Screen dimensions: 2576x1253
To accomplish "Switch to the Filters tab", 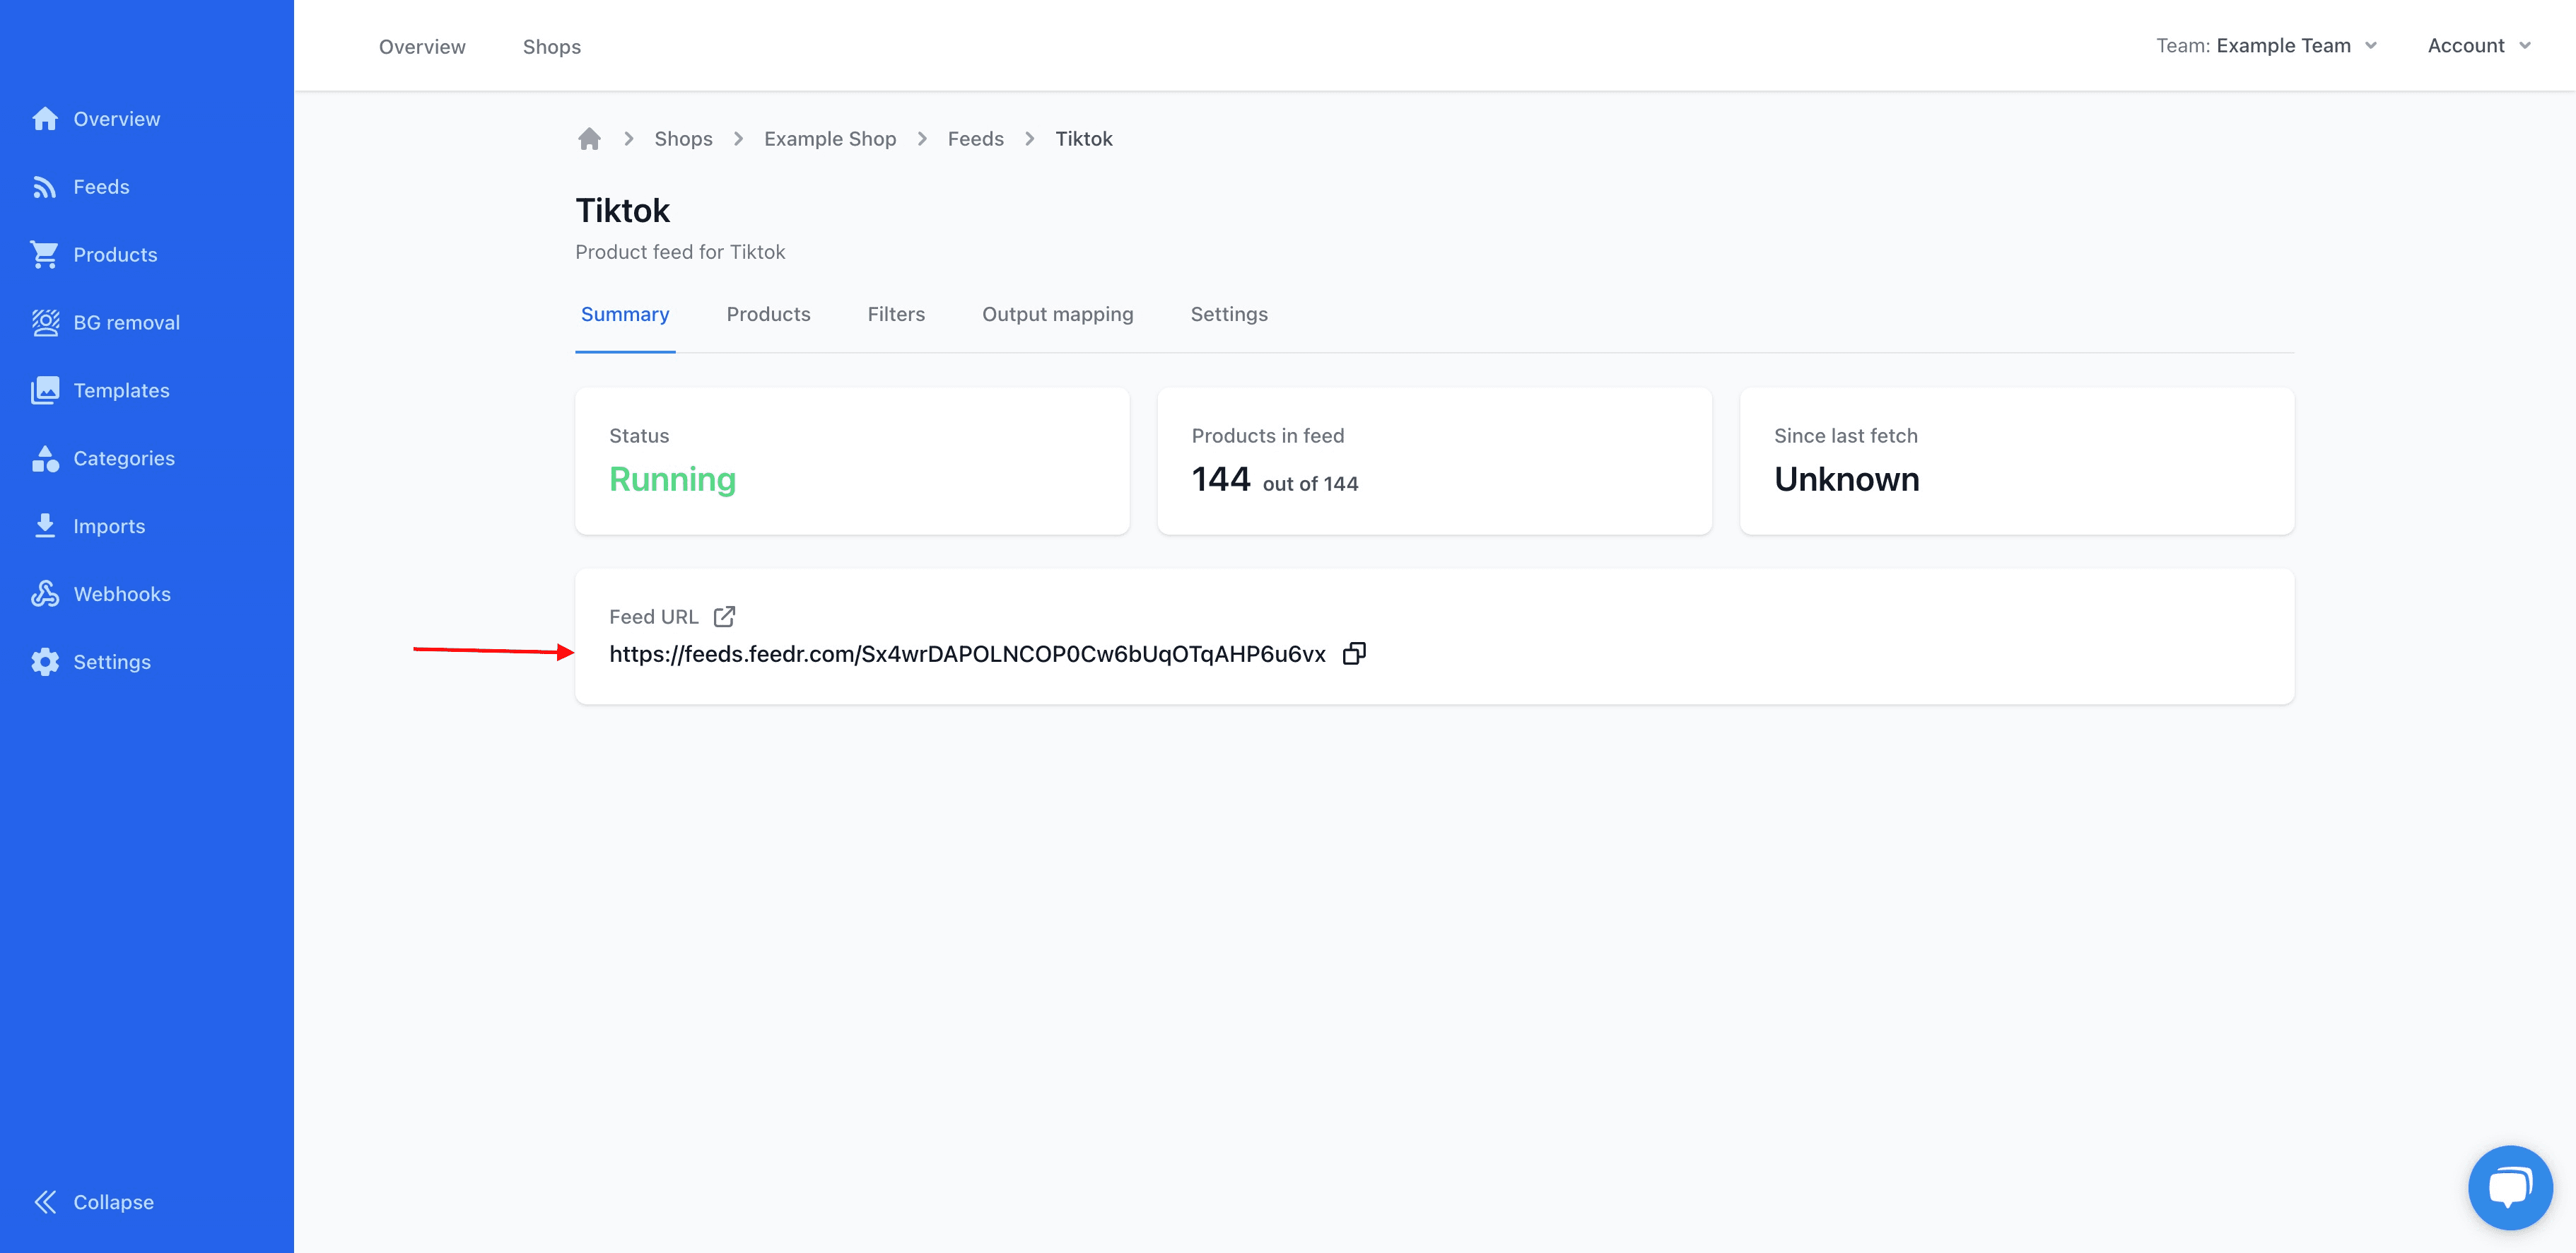I will [x=896, y=313].
